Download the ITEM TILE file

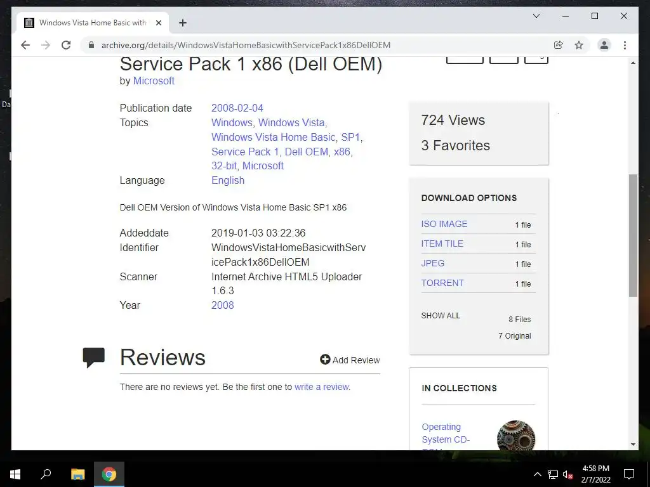click(x=442, y=243)
